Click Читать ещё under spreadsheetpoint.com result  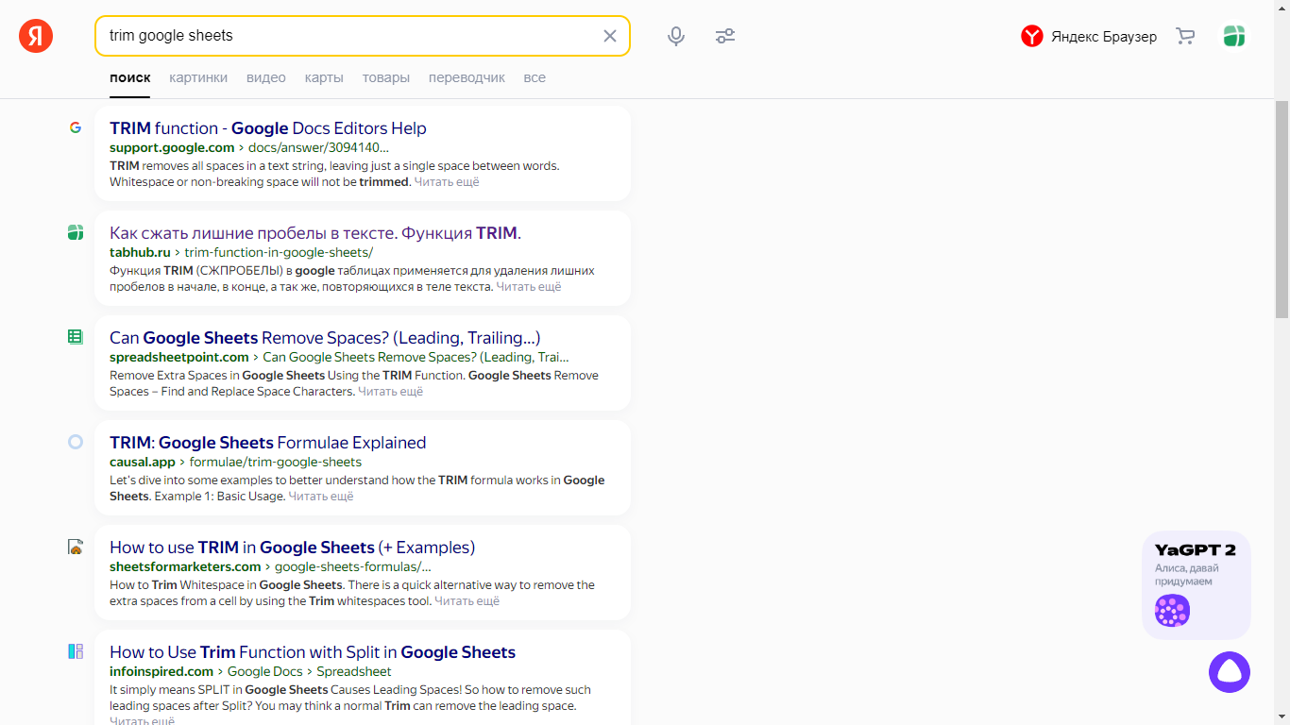coord(391,391)
